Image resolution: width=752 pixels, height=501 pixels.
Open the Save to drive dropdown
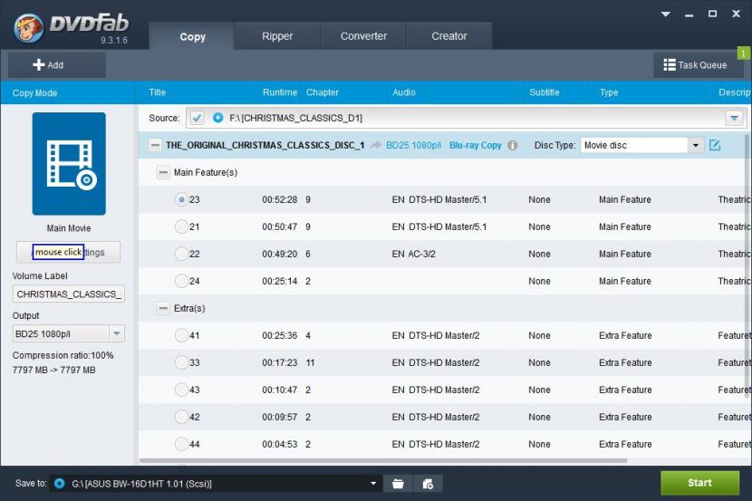coord(373,483)
